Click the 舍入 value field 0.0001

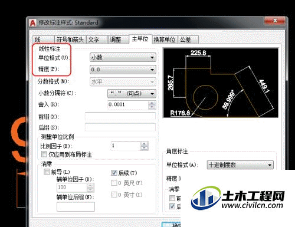128,105
